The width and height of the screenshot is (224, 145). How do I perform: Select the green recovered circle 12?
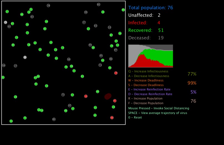point(118,45)
